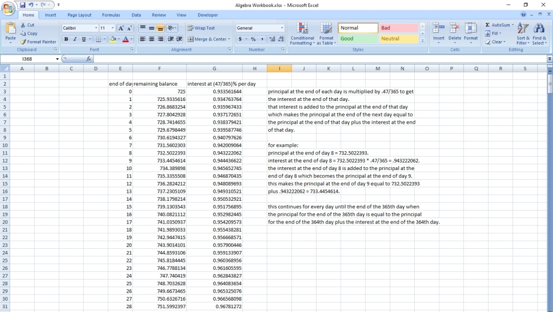The width and height of the screenshot is (553, 312).
Task: Apply the Borders button
Action: tap(98, 39)
